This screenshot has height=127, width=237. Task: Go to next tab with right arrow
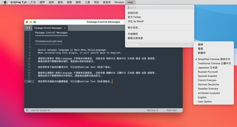30,28
